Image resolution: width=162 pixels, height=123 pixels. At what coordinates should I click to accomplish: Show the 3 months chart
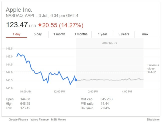[x=81, y=34]
